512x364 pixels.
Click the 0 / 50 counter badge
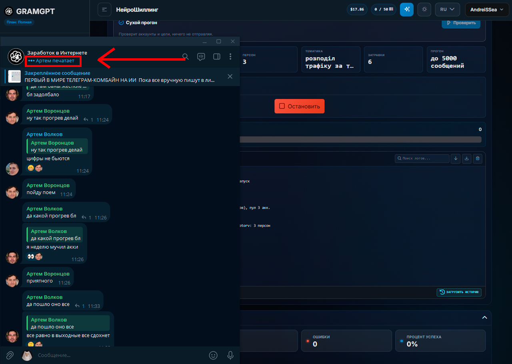383,9
